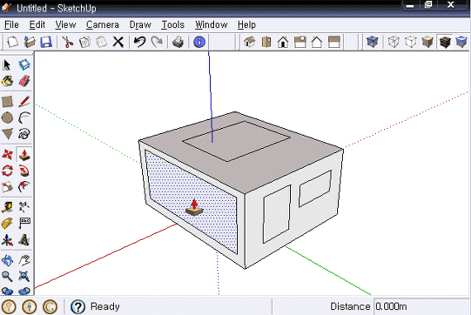
Task: Select the Arc tool
Action: [24, 118]
